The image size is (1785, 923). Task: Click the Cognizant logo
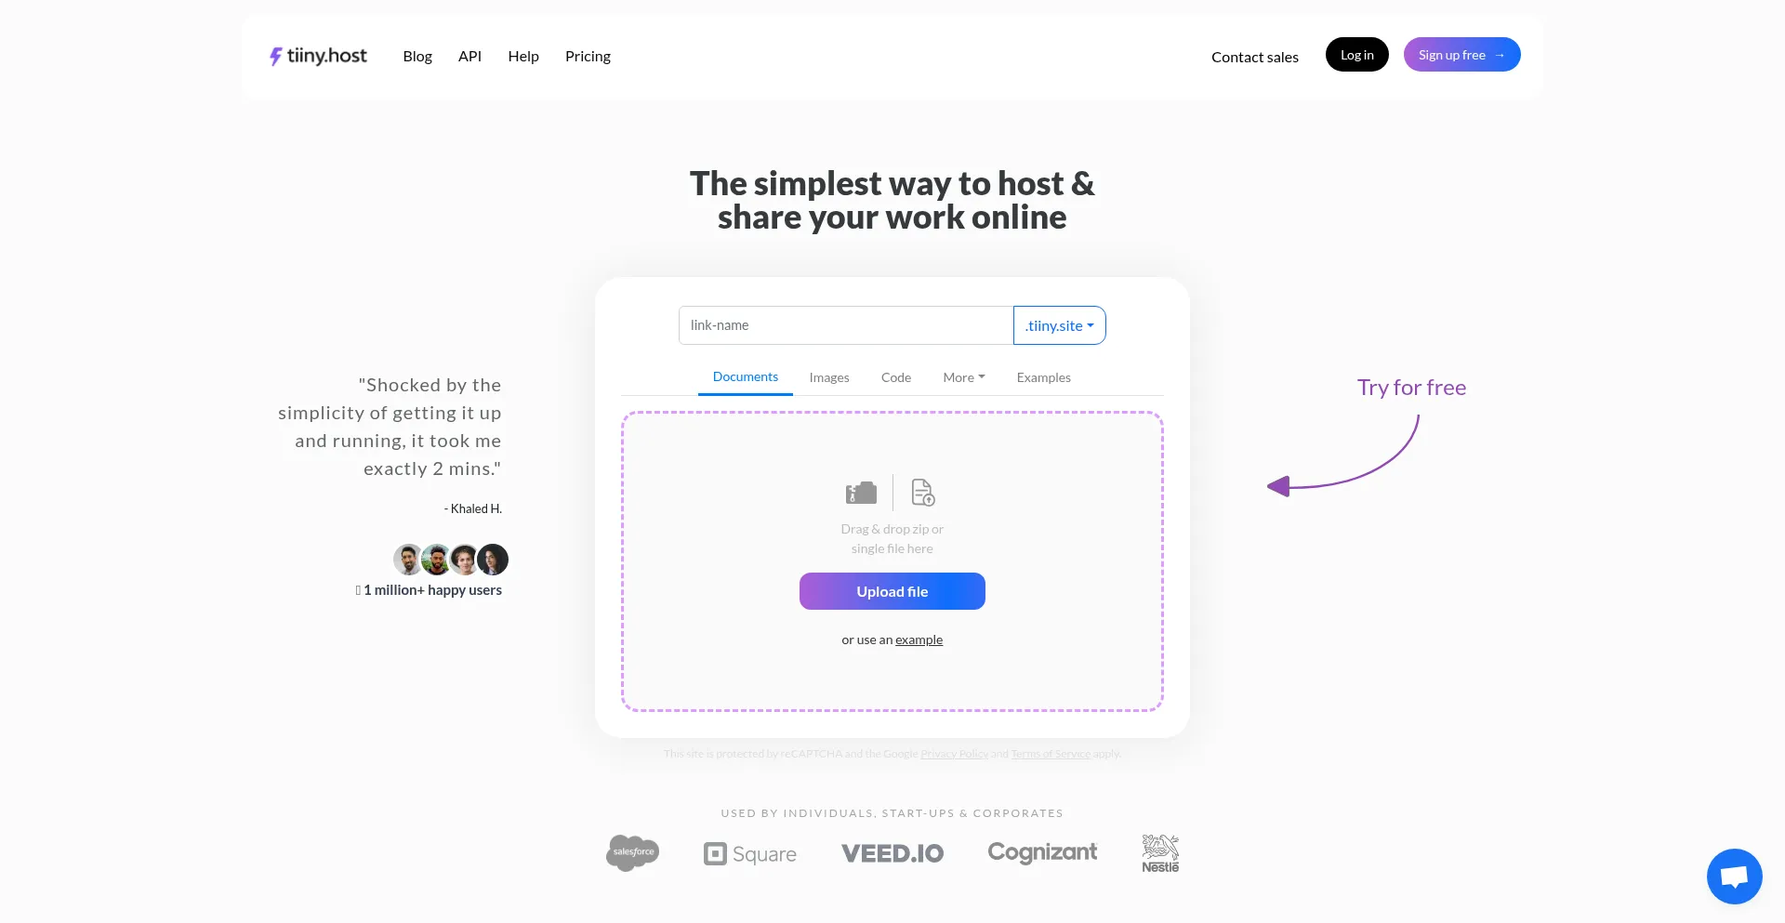[x=1042, y=852]
